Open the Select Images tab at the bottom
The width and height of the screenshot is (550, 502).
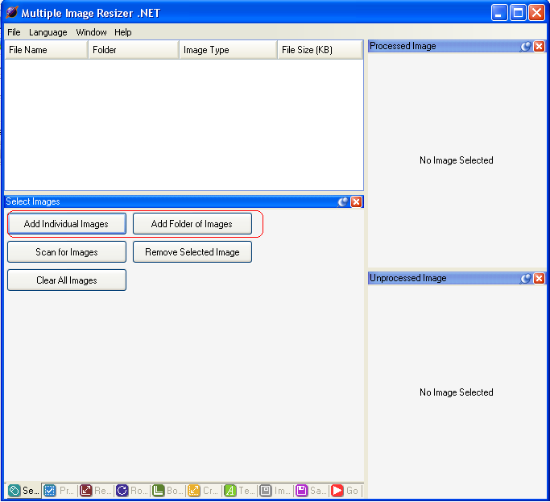pos(23,490)
